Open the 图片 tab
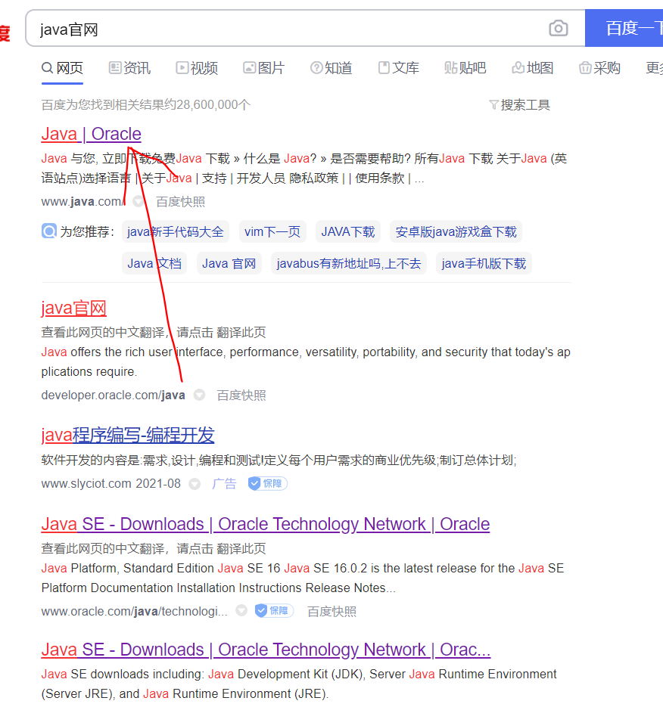 point(264,68)
